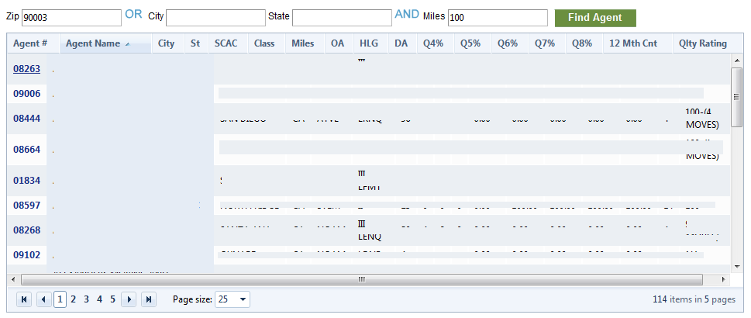Focus the Miles input field

(498, 18)
